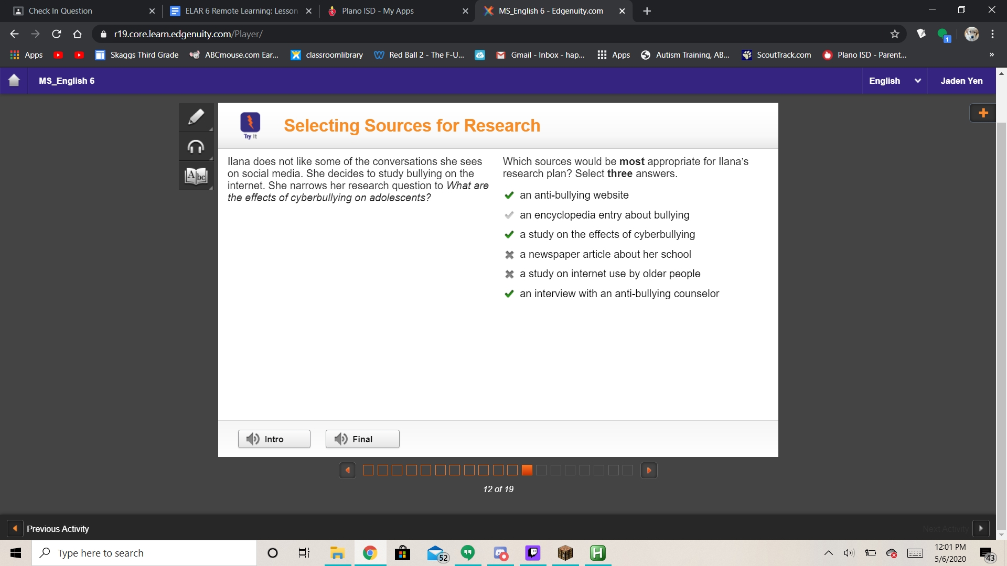The image size is (1007, 566).
Task: Click the dictionary/vocabulary tool icon
Action: click(197, 174)
